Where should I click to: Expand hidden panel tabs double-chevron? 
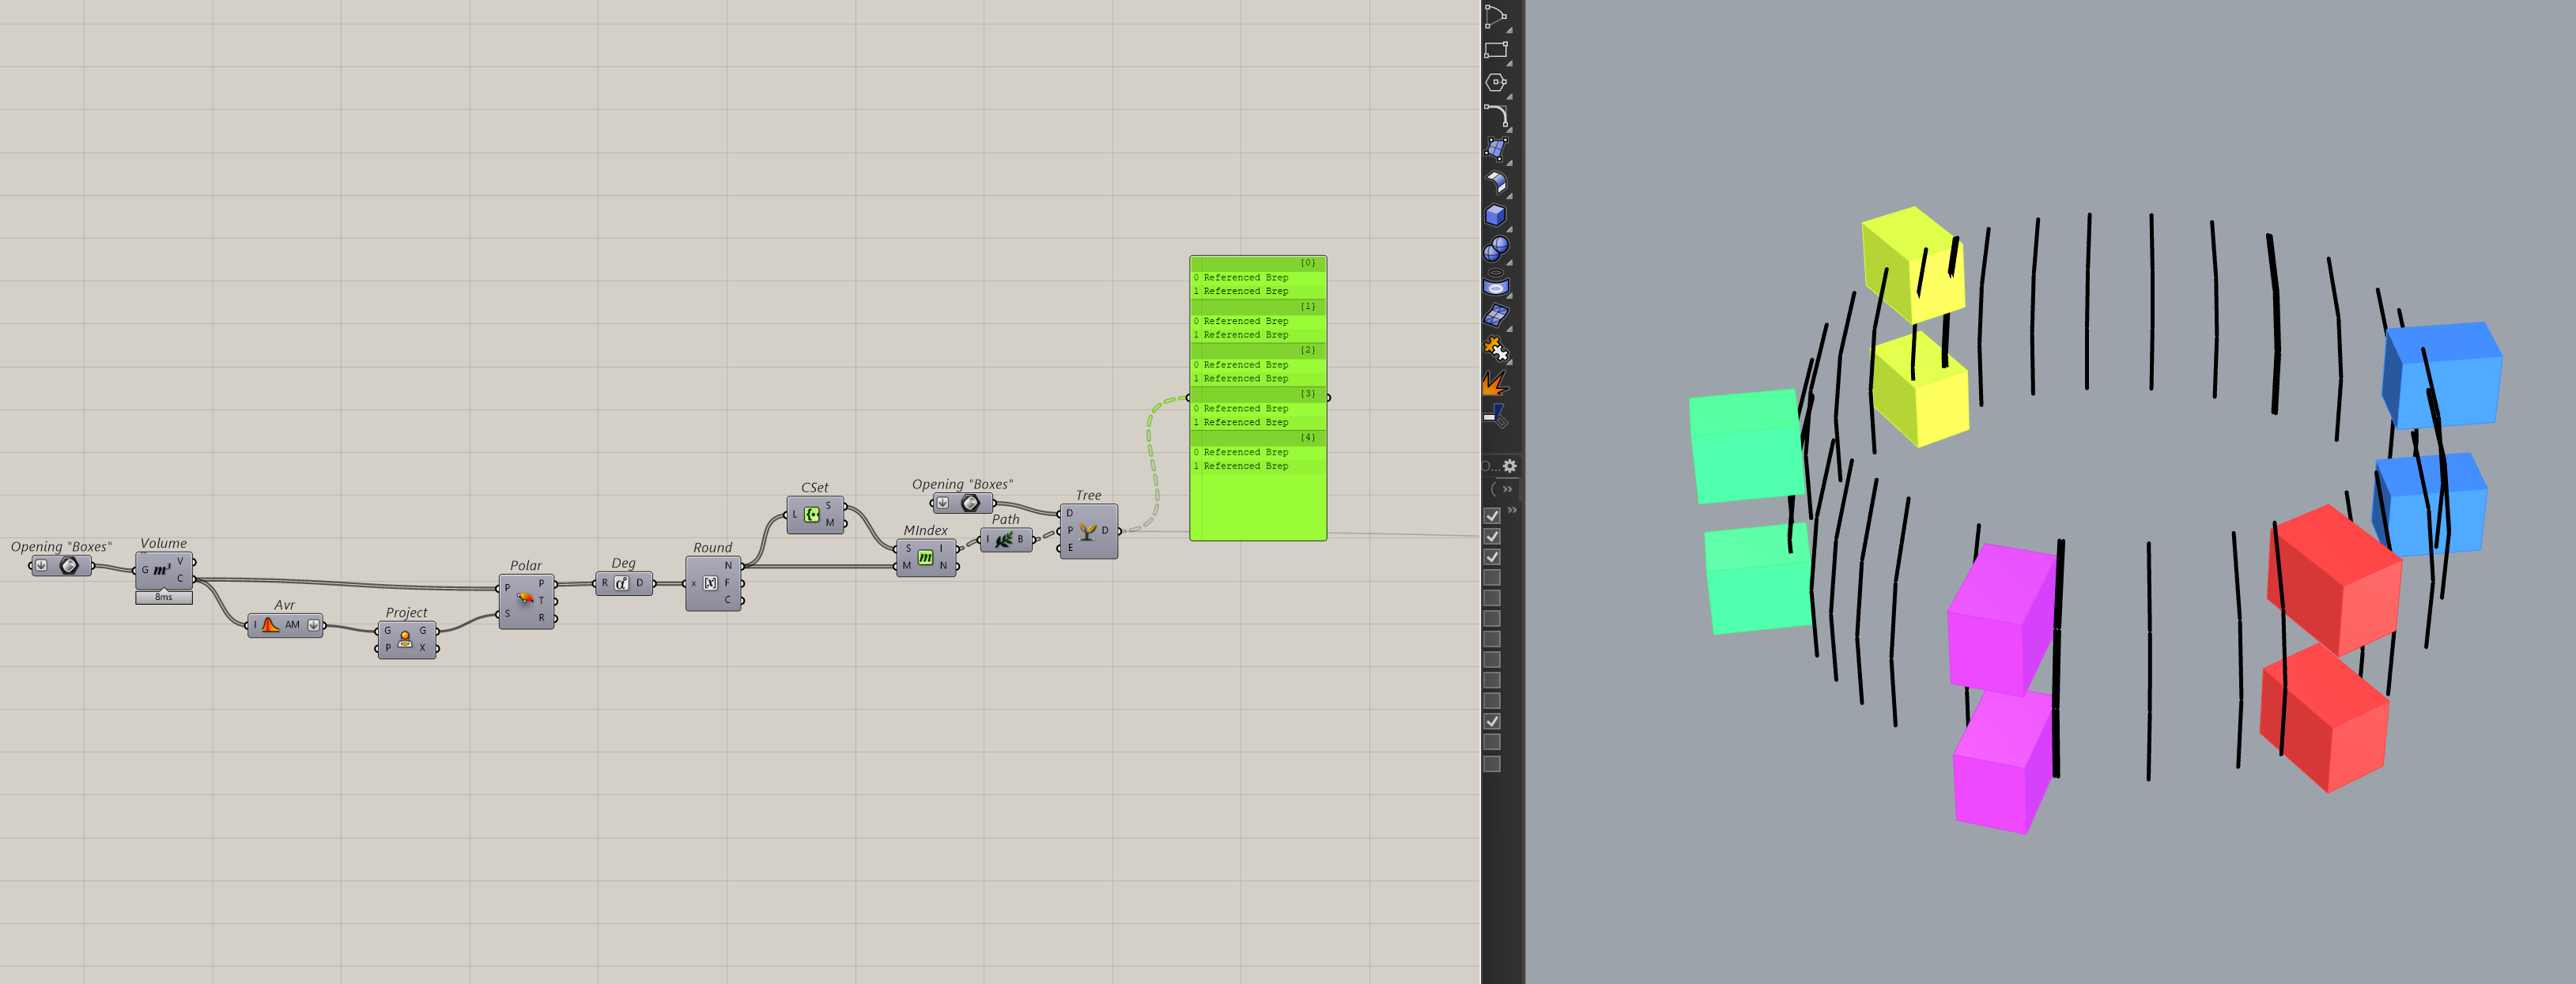click(1507, 489)
